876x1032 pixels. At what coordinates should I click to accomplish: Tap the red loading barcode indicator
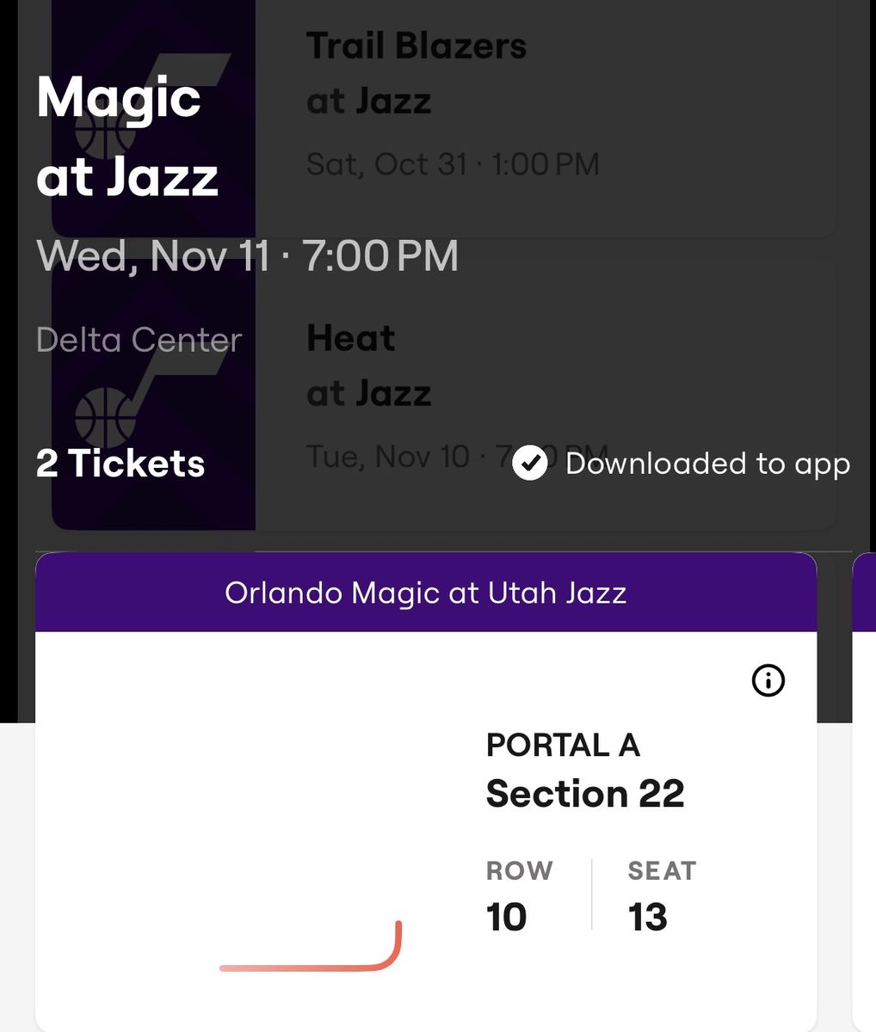pos(311,946)
